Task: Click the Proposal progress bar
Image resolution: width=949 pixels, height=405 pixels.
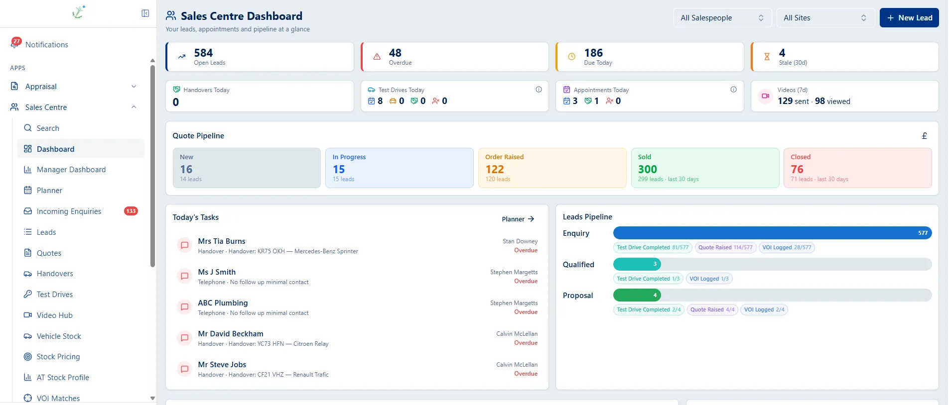Action: [772, 295]
